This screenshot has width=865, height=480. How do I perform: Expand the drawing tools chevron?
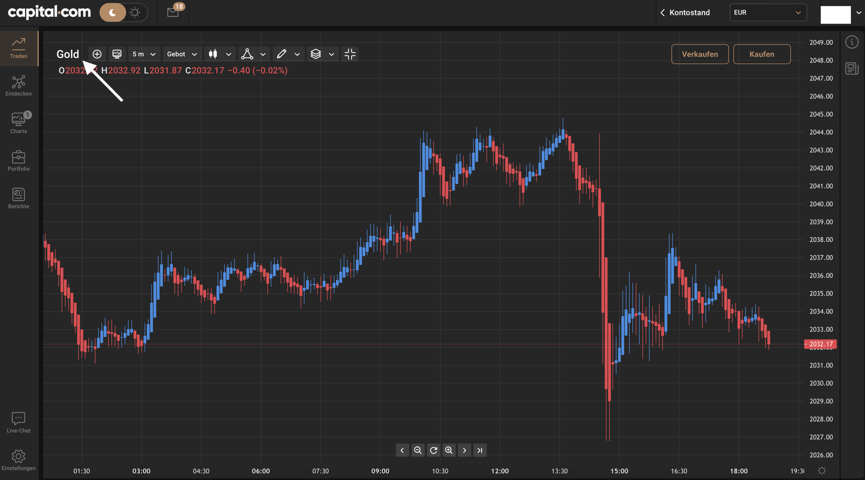pos(297,54)
